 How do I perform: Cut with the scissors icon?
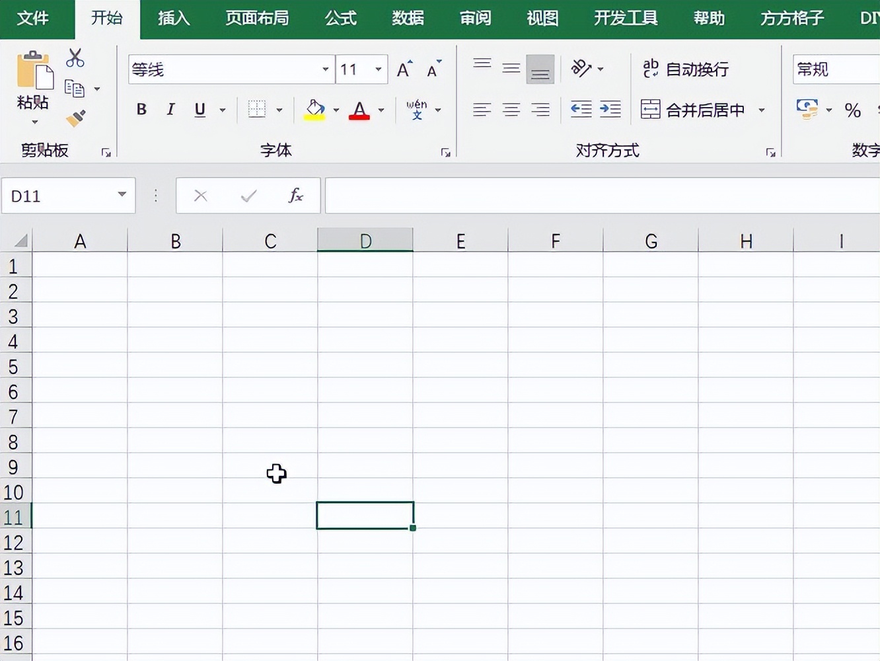(x=75, y=58)
